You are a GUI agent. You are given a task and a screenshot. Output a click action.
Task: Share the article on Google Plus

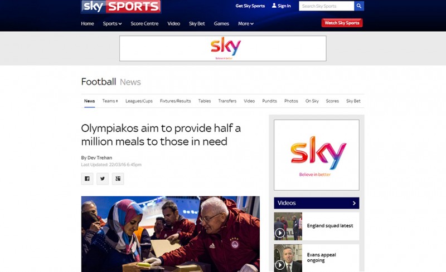click(118, 179)
